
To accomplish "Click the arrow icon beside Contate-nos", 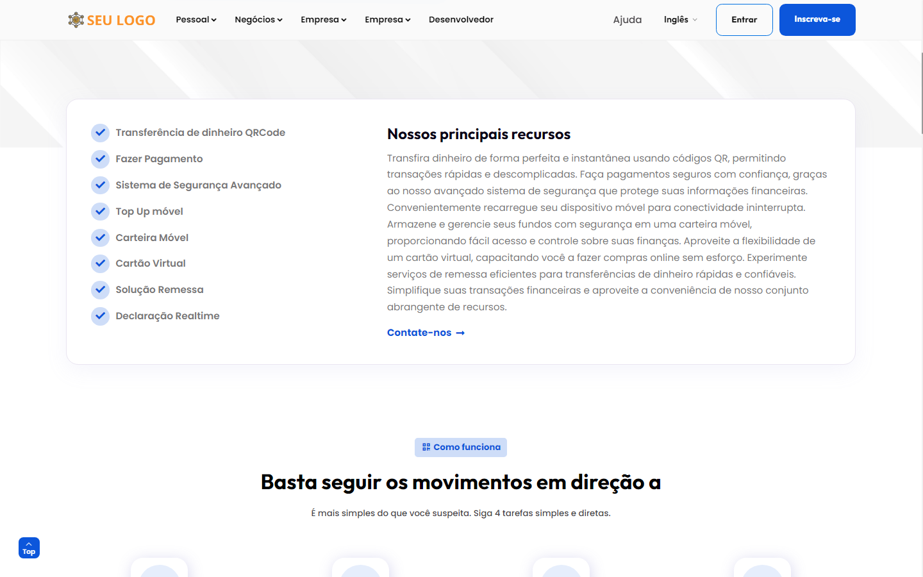I will 460,333.
